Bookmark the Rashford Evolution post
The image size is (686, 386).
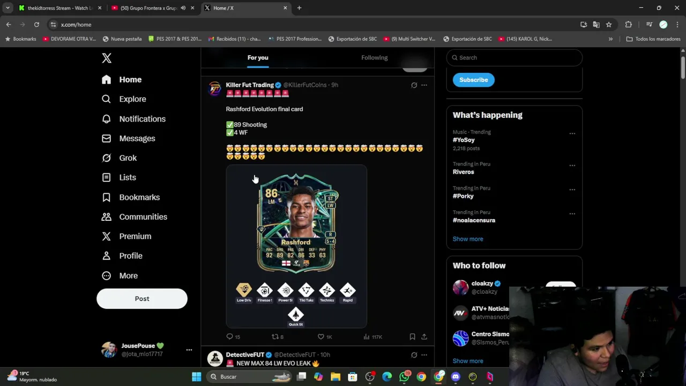click(x=412, y=337)
